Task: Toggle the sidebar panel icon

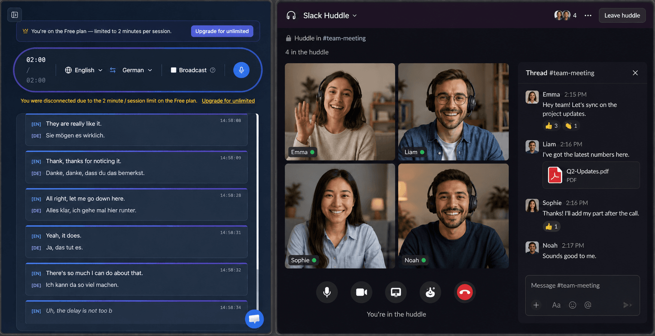Action: point(15,15)
